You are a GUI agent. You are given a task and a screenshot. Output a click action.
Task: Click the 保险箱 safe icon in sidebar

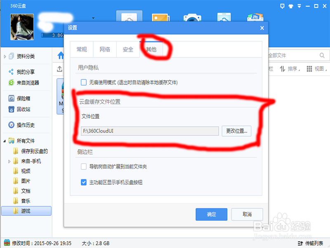tap(16, 98)
